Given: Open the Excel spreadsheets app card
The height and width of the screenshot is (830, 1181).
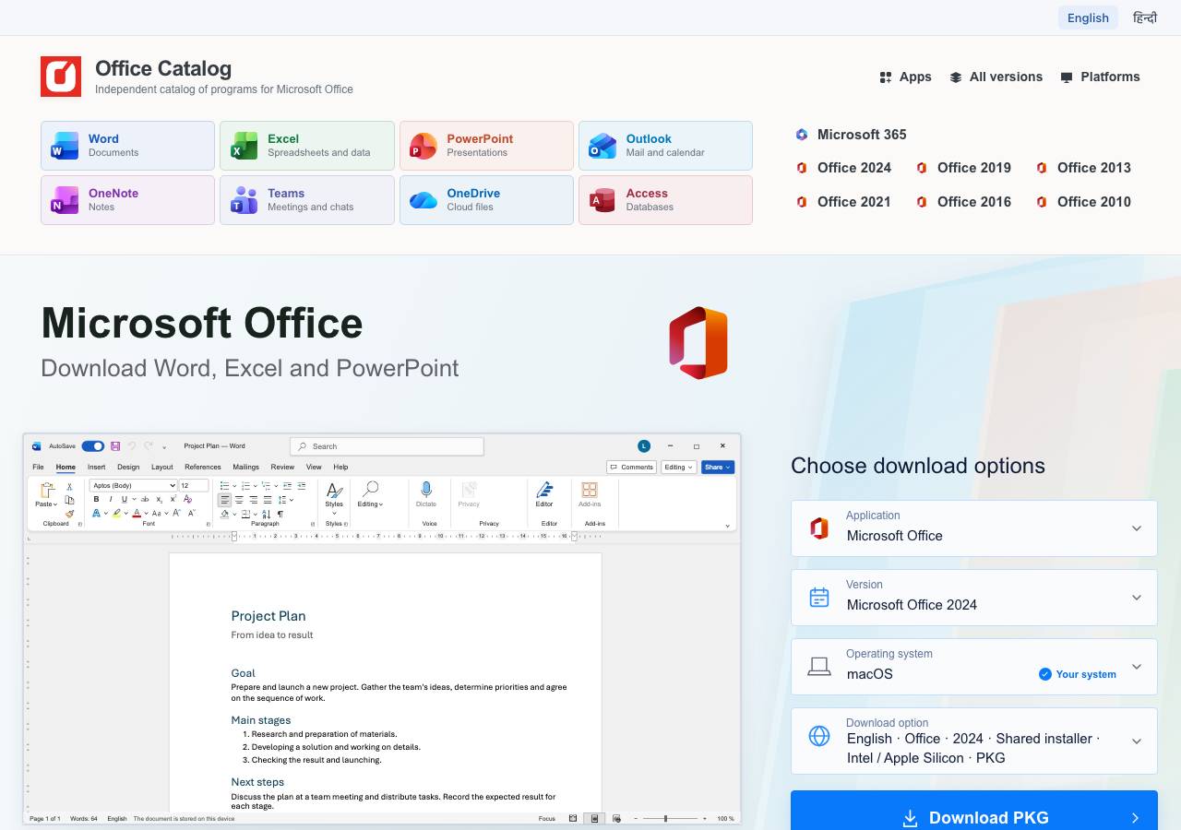Looking at the screenshot, I should point(307,146).
